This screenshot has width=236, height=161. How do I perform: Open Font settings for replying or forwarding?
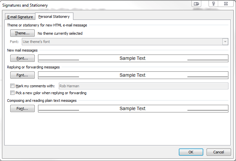point(22,75)
